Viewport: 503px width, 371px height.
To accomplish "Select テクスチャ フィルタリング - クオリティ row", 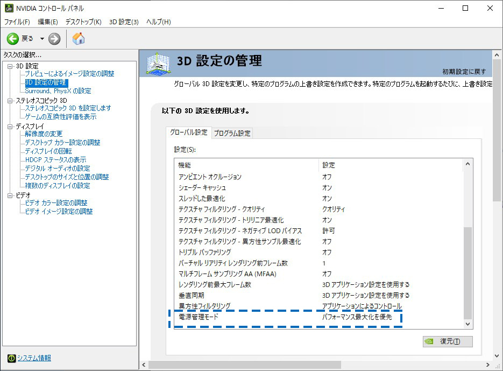I will (x=319, y=209).
